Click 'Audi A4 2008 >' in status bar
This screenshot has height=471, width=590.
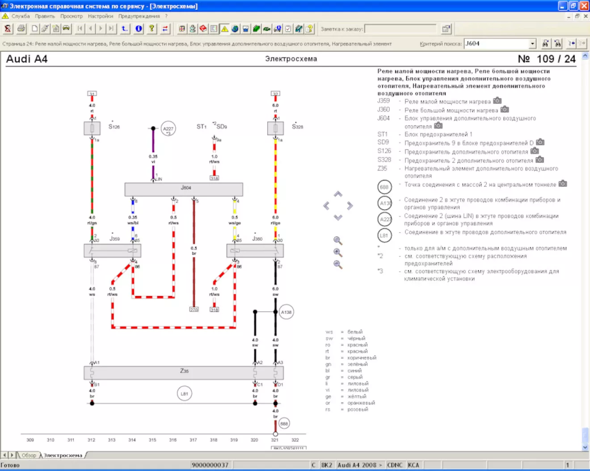click(359, 465)
